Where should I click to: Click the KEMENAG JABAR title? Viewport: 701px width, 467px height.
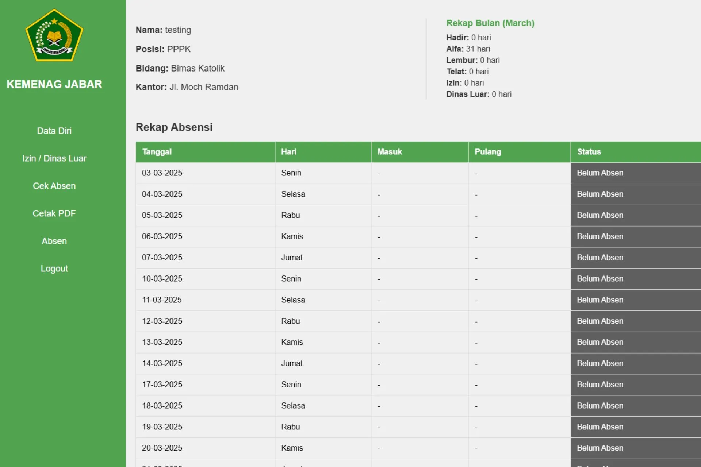click(54, 84)
